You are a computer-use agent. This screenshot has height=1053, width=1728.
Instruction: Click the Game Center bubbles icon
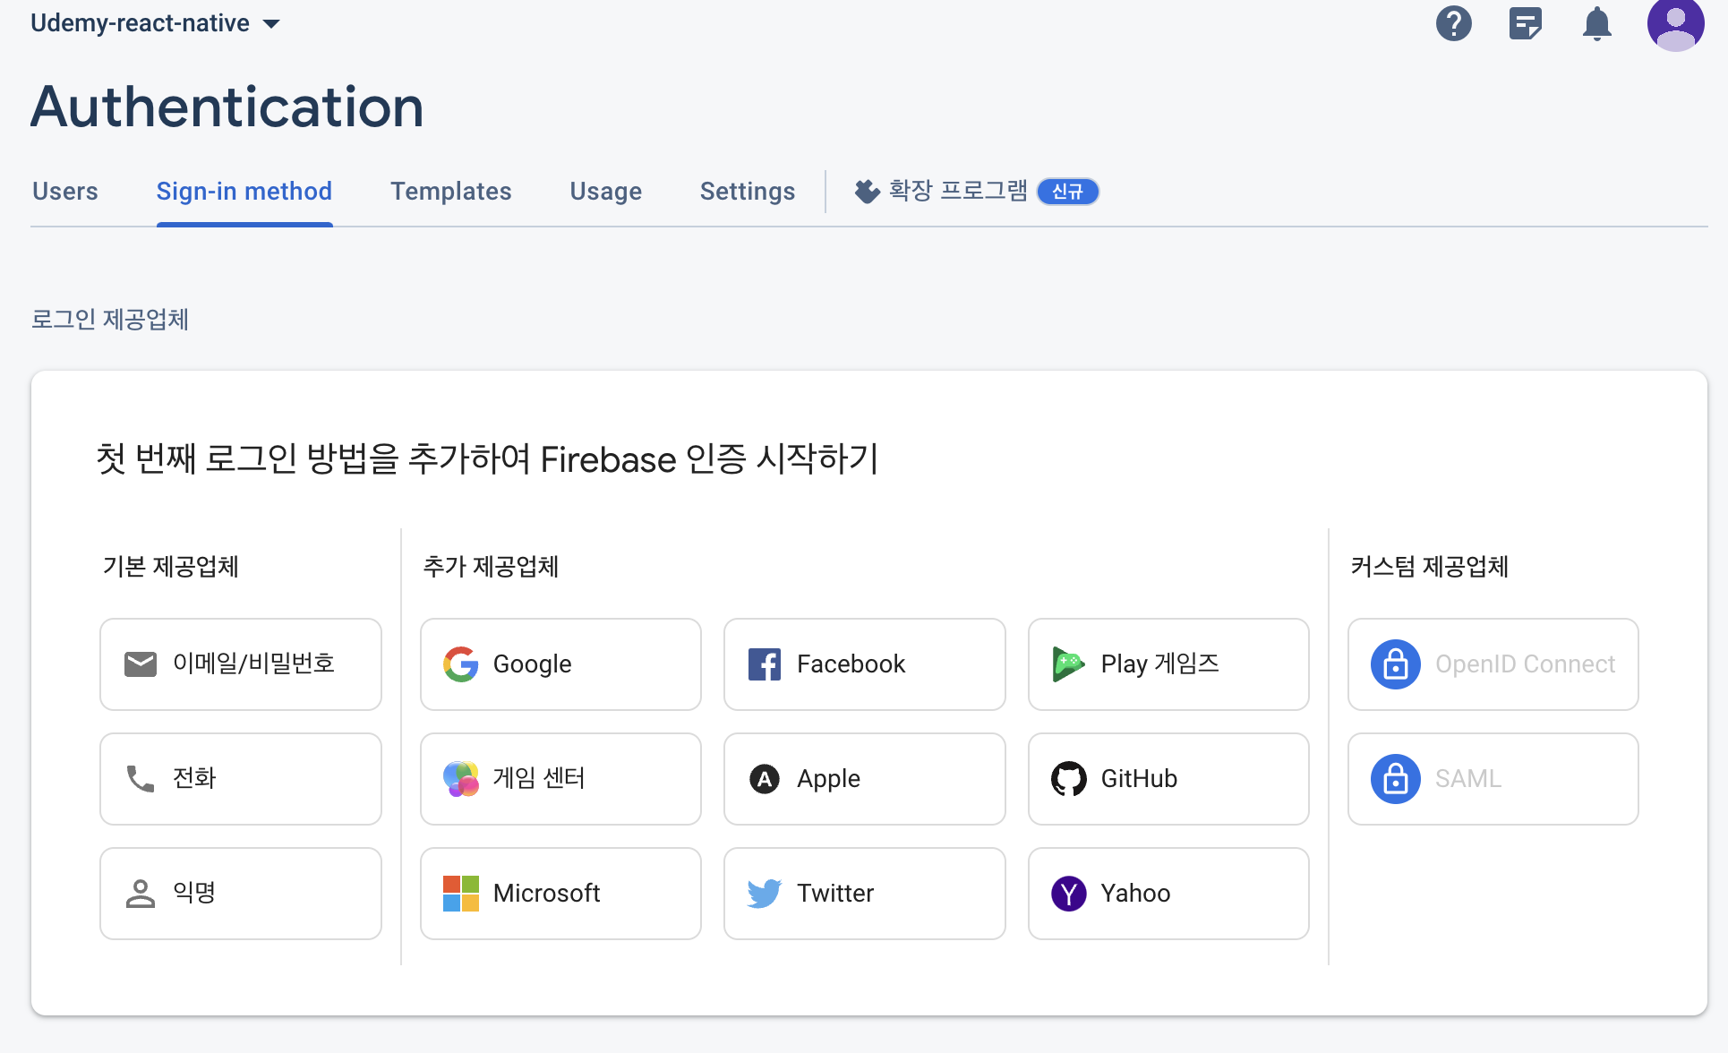pyautogui.click(x=461, y=779)
